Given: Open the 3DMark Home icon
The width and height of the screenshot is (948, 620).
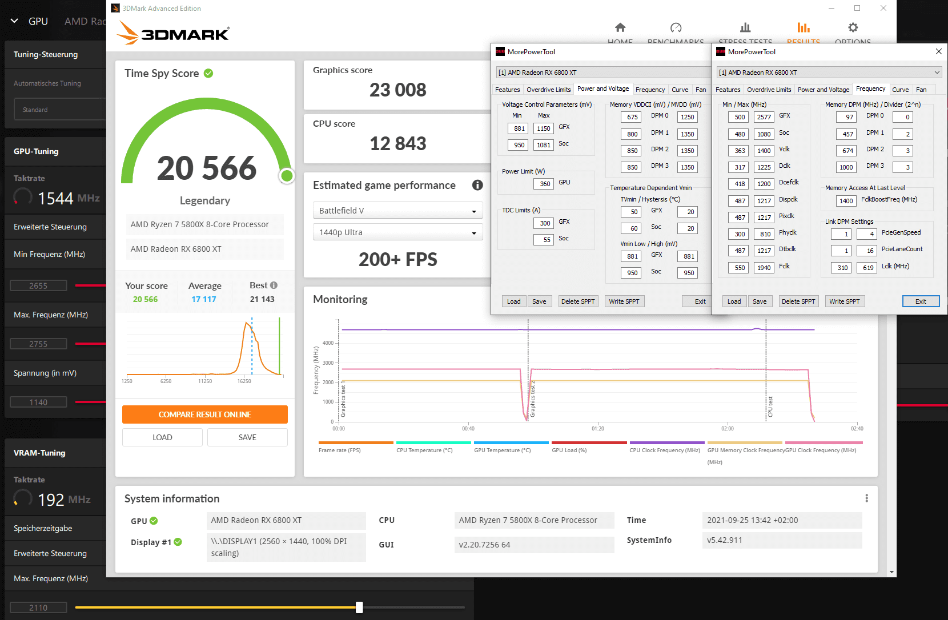Looking at the screenshot, I should click(x=620, y=27).
